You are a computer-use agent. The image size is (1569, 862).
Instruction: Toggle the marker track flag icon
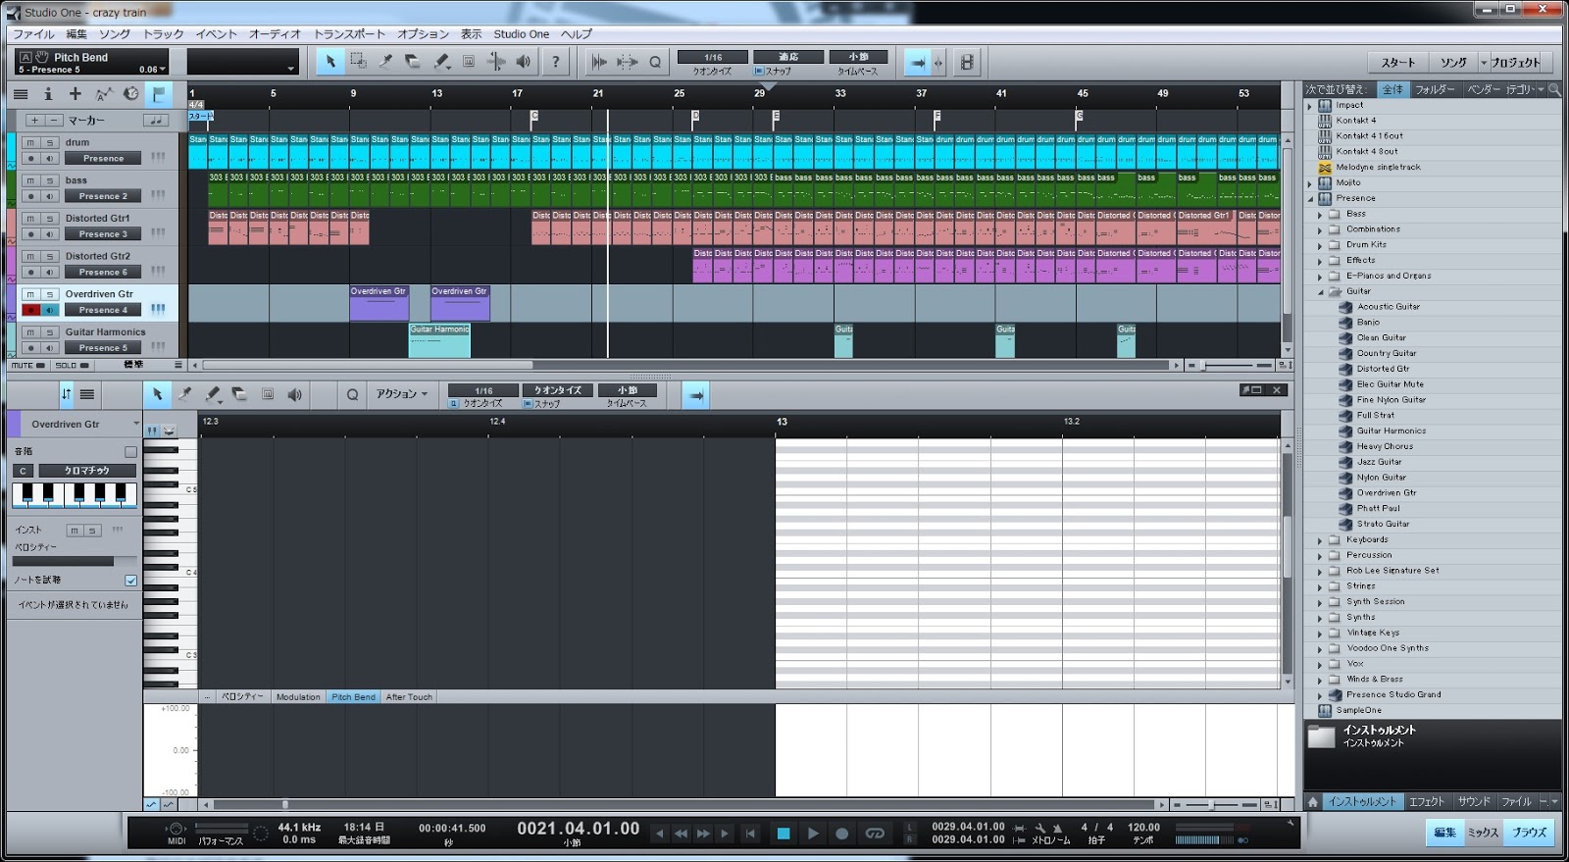tap(158, 94)
